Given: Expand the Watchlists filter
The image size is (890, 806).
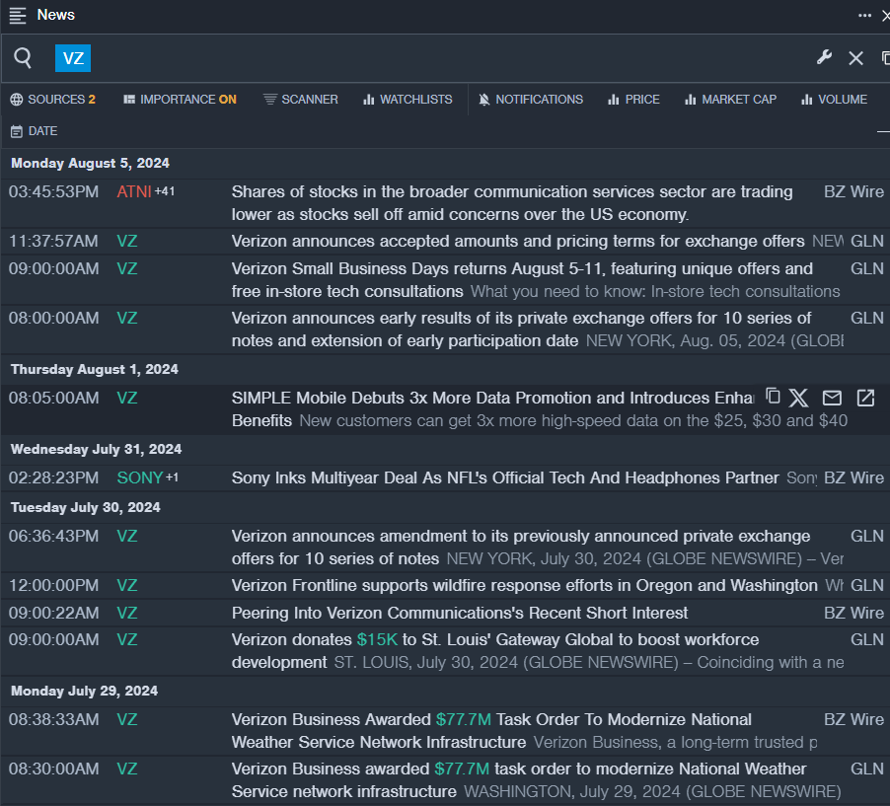Looking at the screenshot, I should pyautogui.click(x=408, y=100).
